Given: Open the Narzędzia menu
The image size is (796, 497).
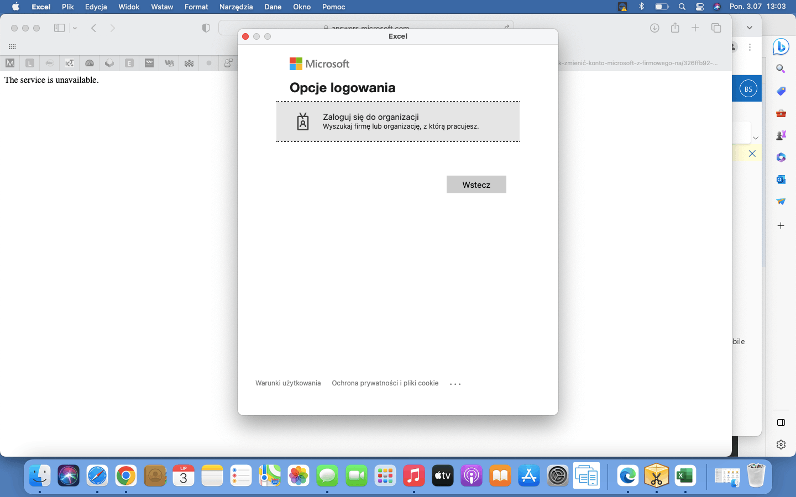Looking at the screenshot, I should (236, 7).
